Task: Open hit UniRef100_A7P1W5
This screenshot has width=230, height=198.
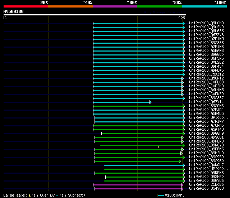Action: 206,39
